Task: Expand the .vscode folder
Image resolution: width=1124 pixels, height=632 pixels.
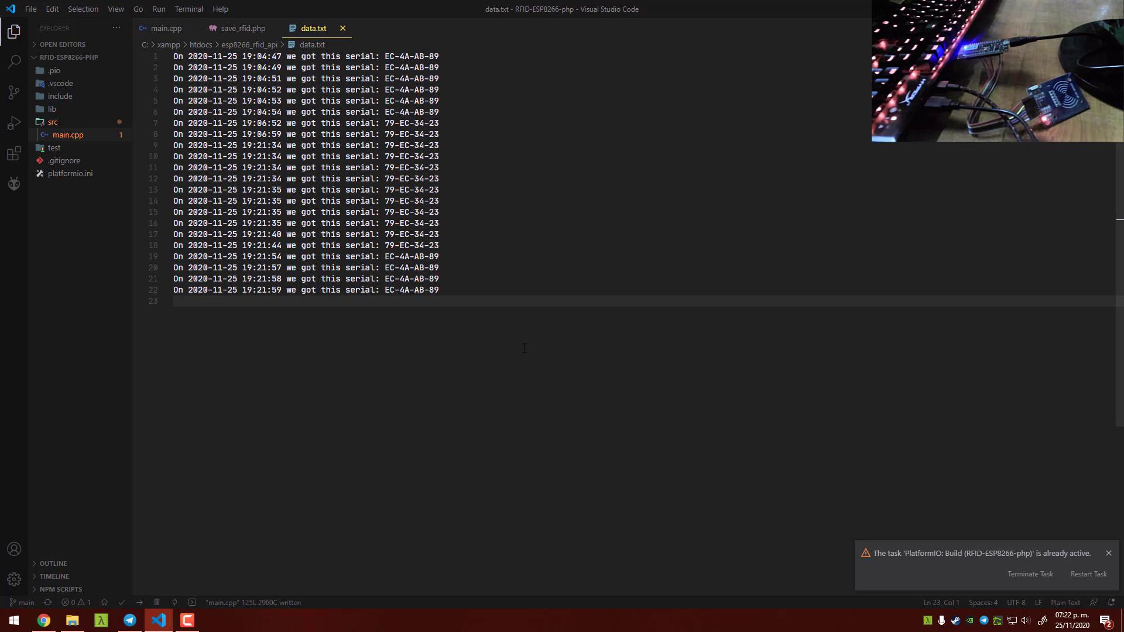Action: (x=60, y=83)
